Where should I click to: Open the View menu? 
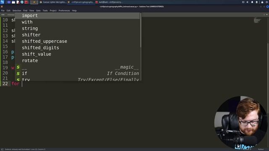[32, 10]
